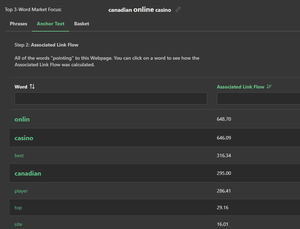This screenshot has width=300, height=229.
Task: Click the Word column header label
Action: click(x=21, y=87)
